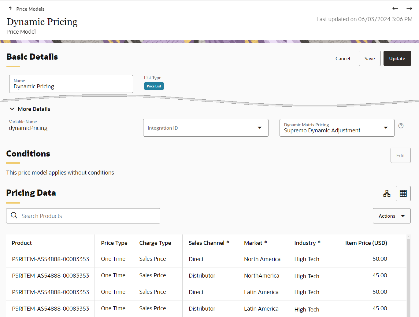Click the Market column header
Viewport: 419px width, 317px height.
point(253,243)
